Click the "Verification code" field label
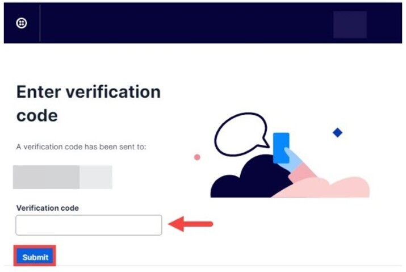Viewport: 406px width, 272px height. pyautogui.click(x=47, y=208)
